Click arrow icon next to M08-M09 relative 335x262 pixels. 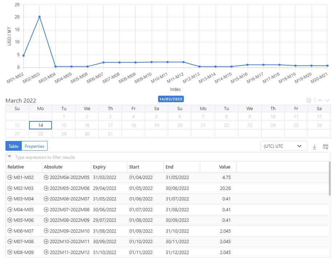pyautogui.click(x=10, y=253)
